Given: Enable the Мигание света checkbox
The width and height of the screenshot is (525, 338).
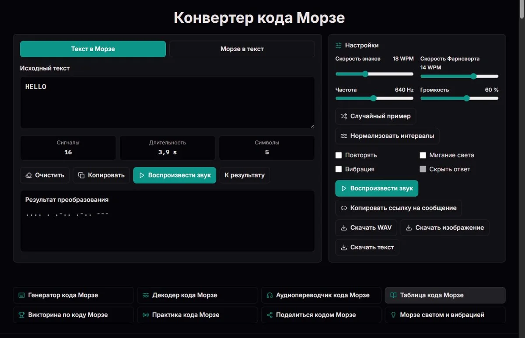Looking at the screenshot, I should [423, 155].
